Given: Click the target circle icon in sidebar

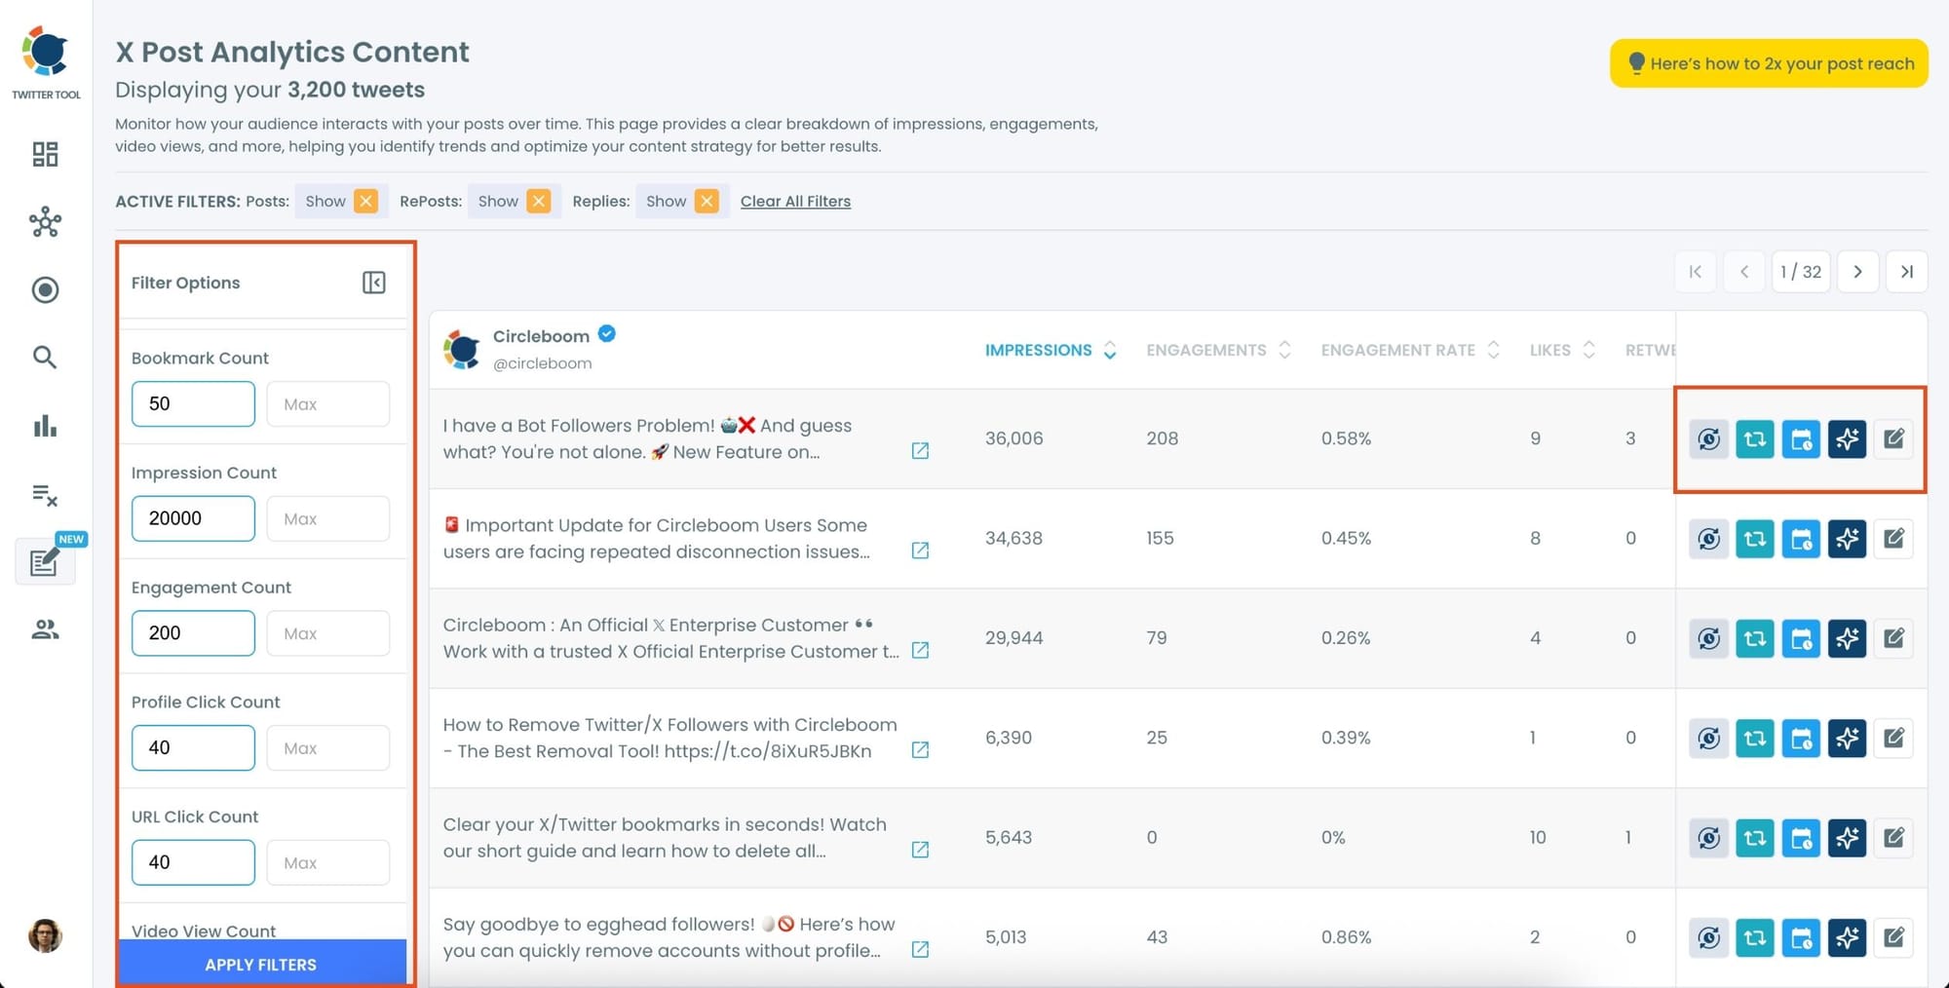Looking at the screenshot, I should [x=45, y=289].
